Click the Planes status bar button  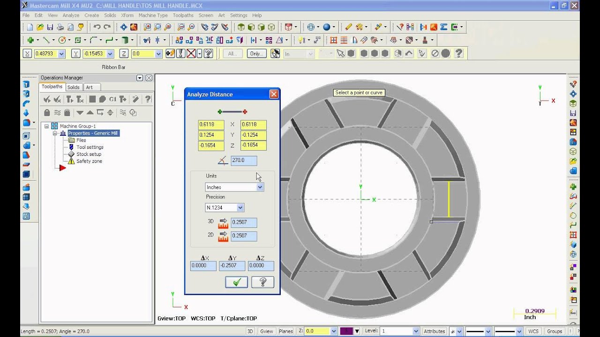coord(286,331)
